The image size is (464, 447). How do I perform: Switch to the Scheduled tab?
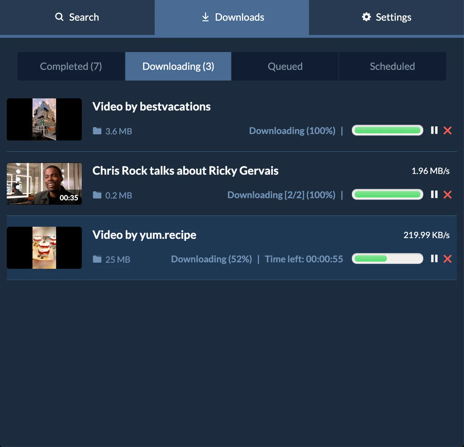click(x=392, y=66)
